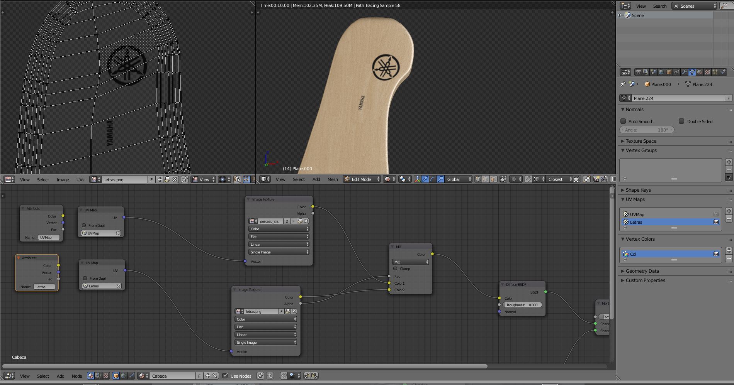Open the Particles properties tab

point(715,72)
